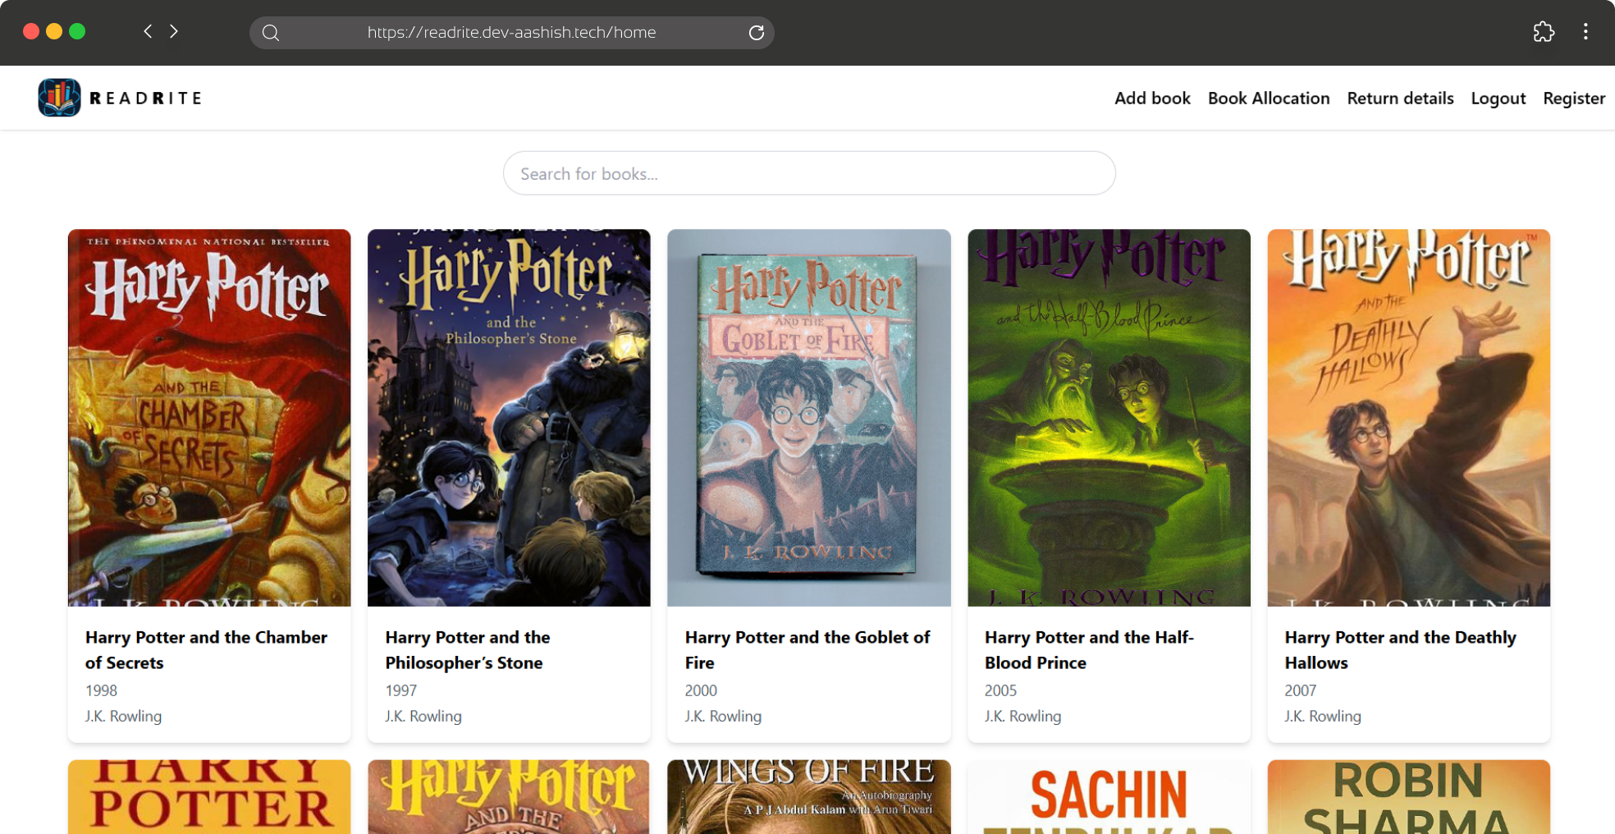Open the Chamber of Secrets book cover
Viewport: 1615px width, 834px height.
(209, 418)
